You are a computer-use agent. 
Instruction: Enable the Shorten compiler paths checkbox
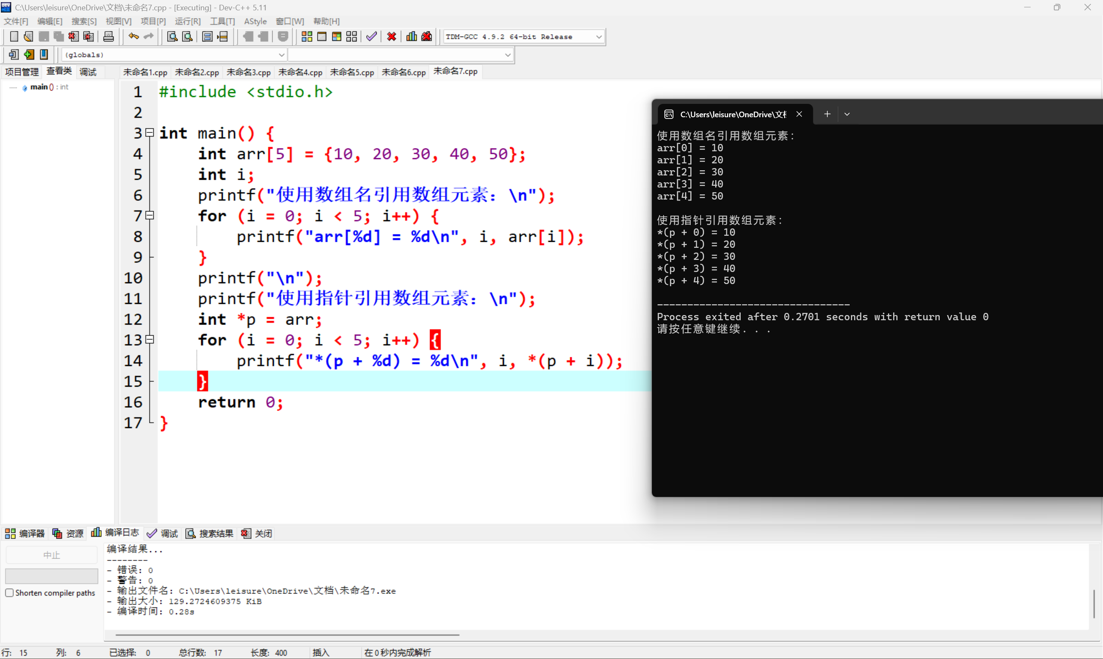pos(9,592)
